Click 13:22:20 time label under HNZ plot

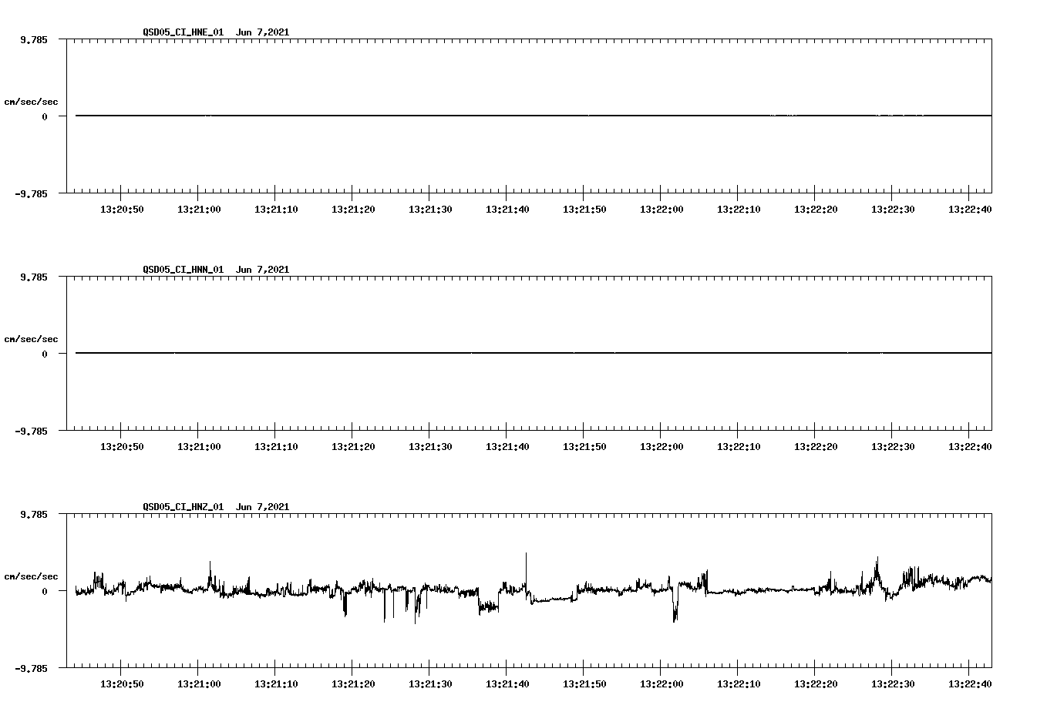[816, 684]
